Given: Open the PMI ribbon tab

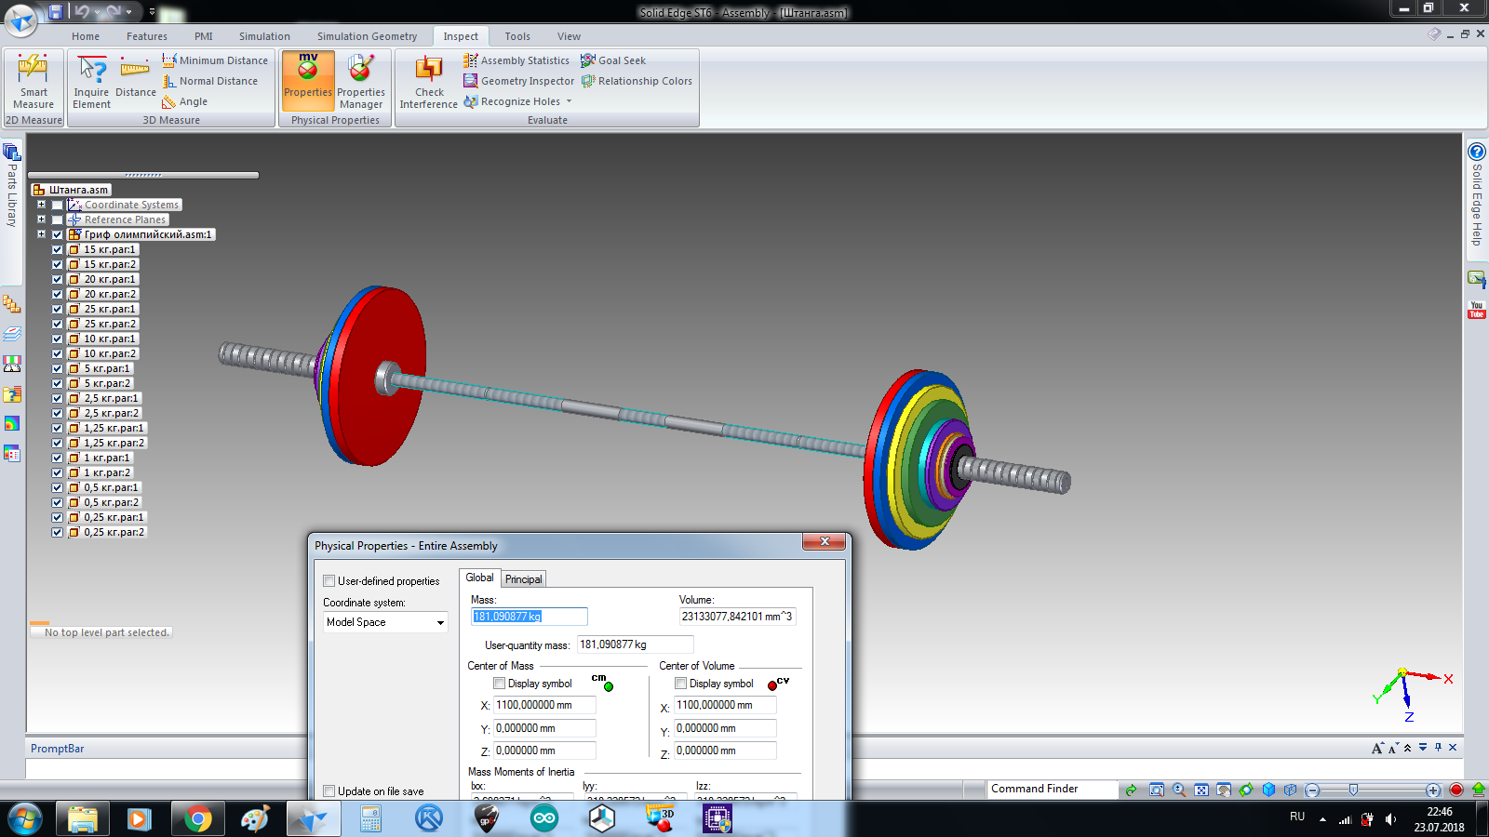Looking at the screenshot, I should (x=204, y=36).
